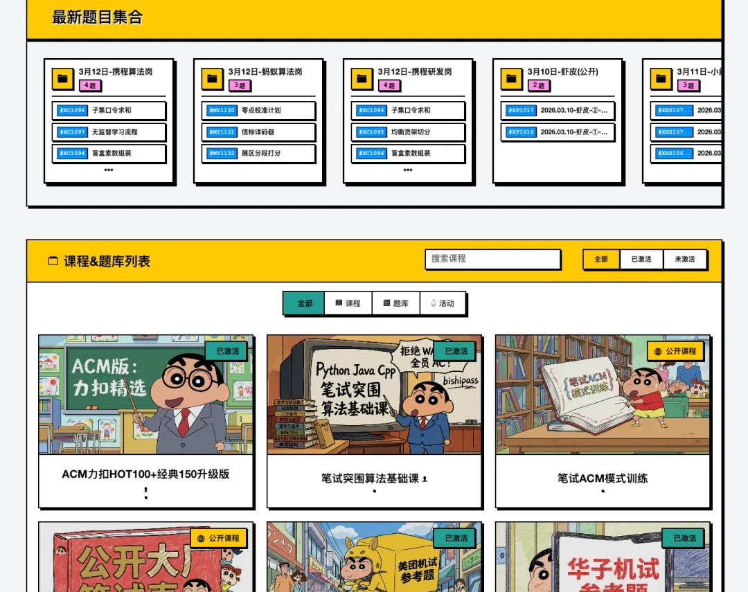
Task: Click the folder icon on 3月10日-虾皮(公开) card
Action: tap(510, 78)
